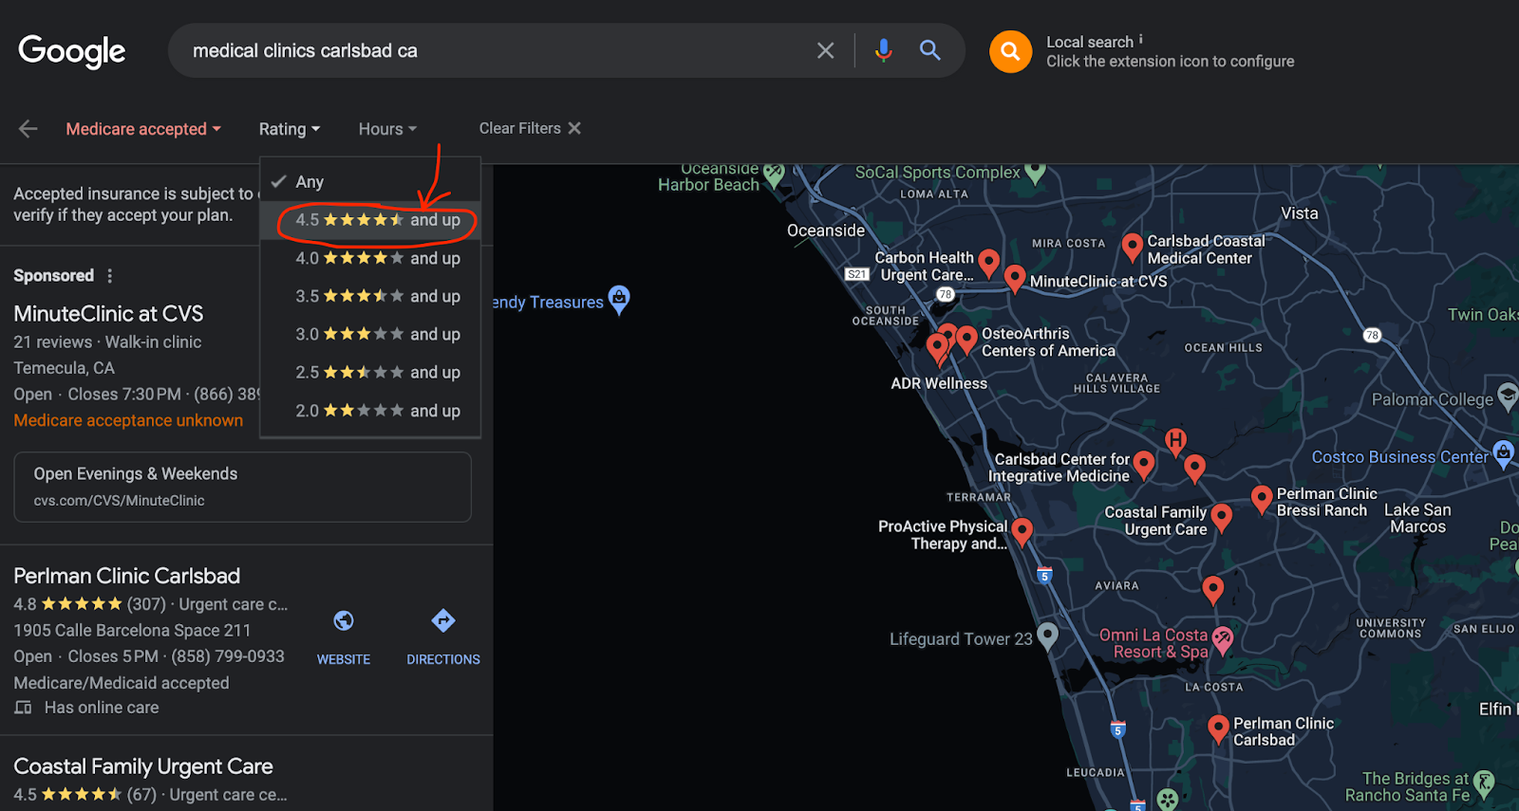The height and width of the screenshot is (811, 1519).
Task: Choose 2.5 stars and up rating
Action: pyautogui.click(x=370, y=372)
